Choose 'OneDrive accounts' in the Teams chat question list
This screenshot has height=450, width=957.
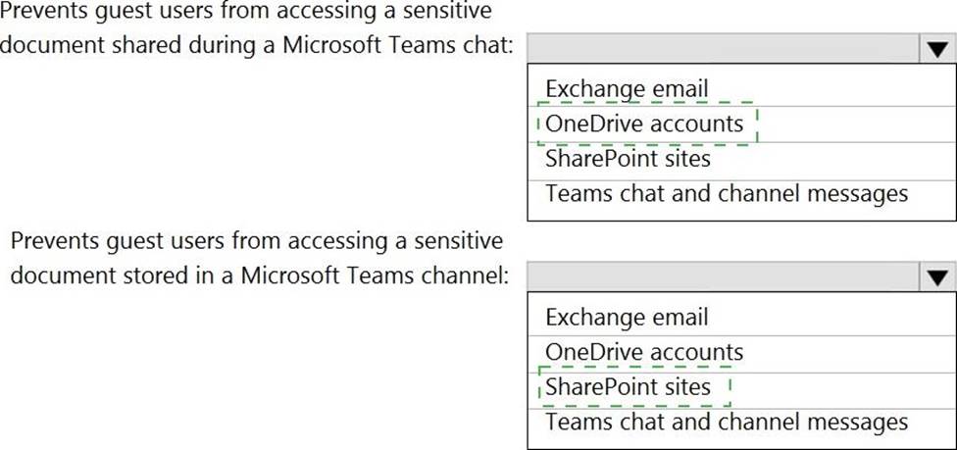pyautogui.click(x=644, y=124)
